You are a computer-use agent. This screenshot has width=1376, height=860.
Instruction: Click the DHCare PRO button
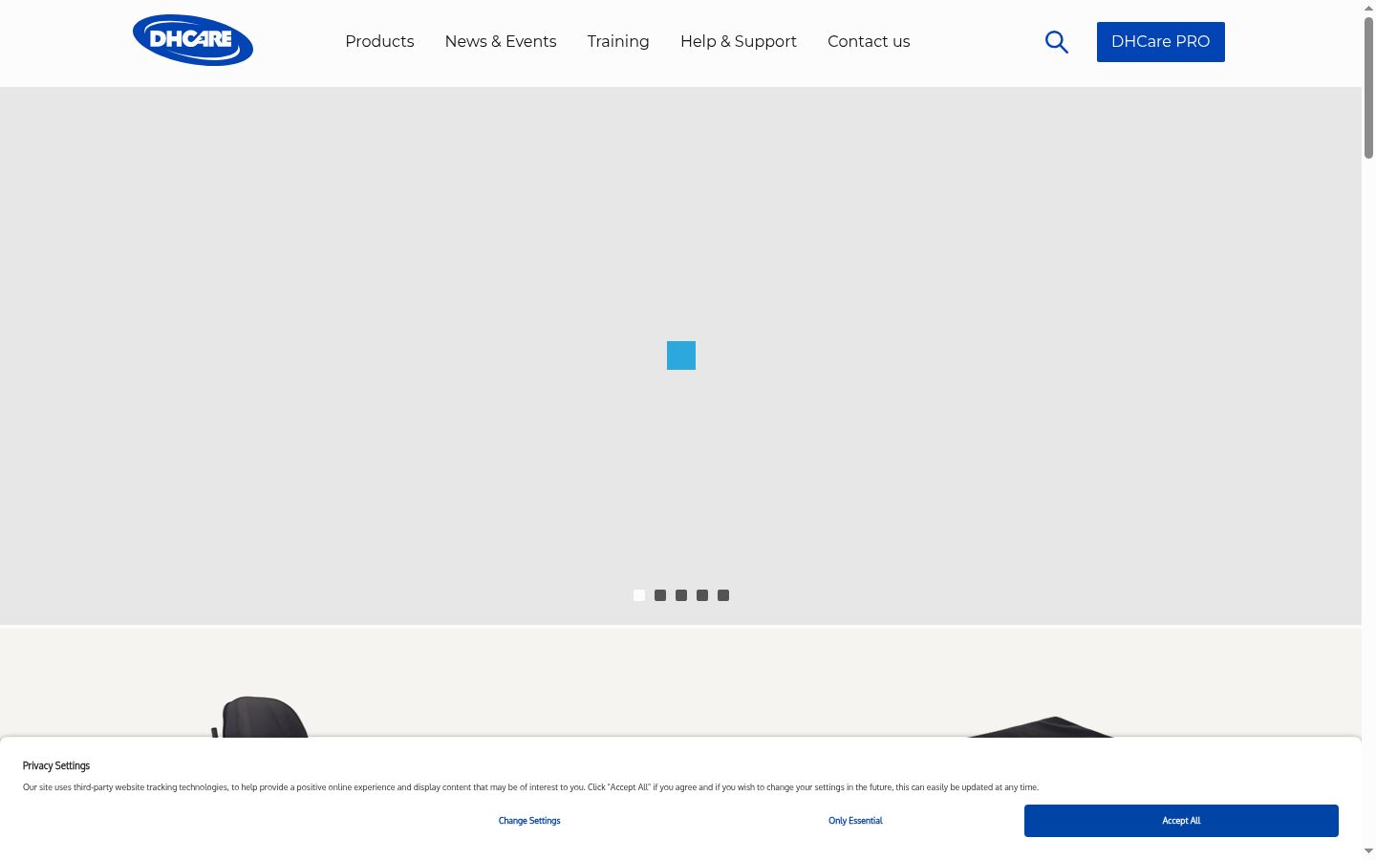click(x=1161, y=42)
